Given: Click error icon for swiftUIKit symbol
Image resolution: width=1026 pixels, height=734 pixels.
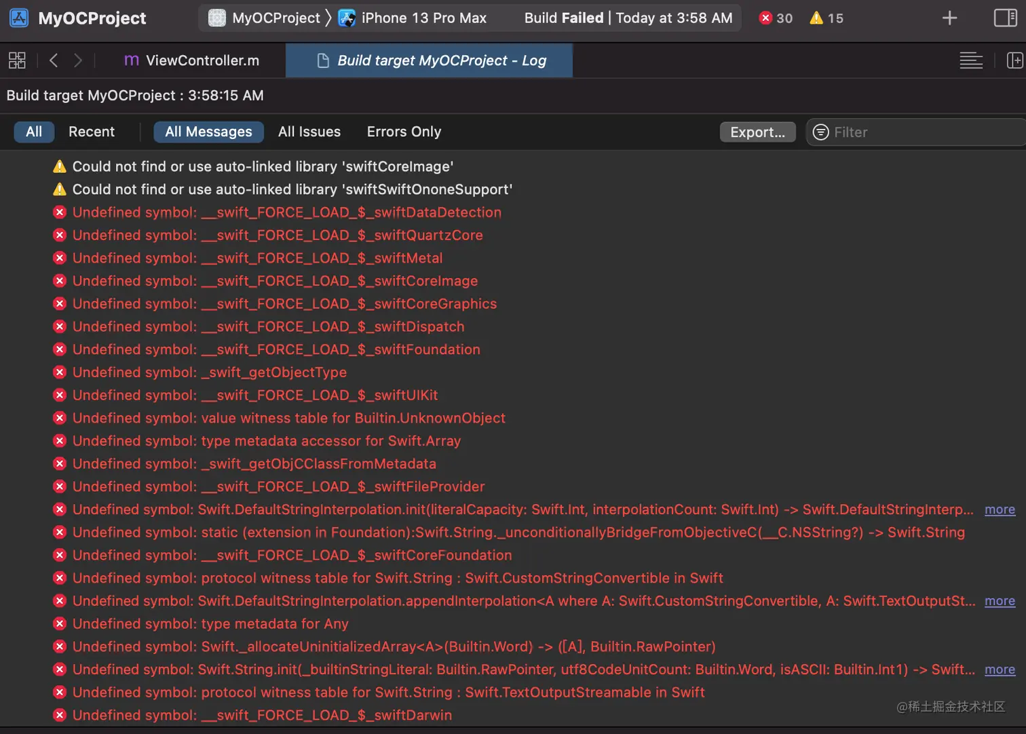Looking at the screenshot, I should (x=60, y=395).
